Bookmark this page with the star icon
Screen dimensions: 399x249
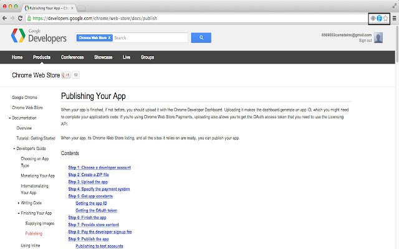385,18
